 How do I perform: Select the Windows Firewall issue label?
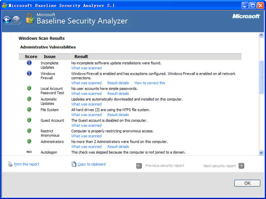click(48, 76)
